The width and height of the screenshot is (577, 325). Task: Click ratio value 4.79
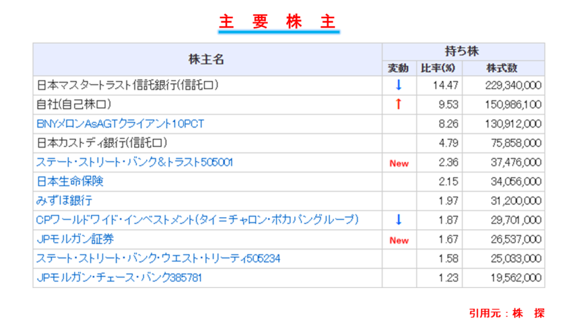click(x=448, y=143)
